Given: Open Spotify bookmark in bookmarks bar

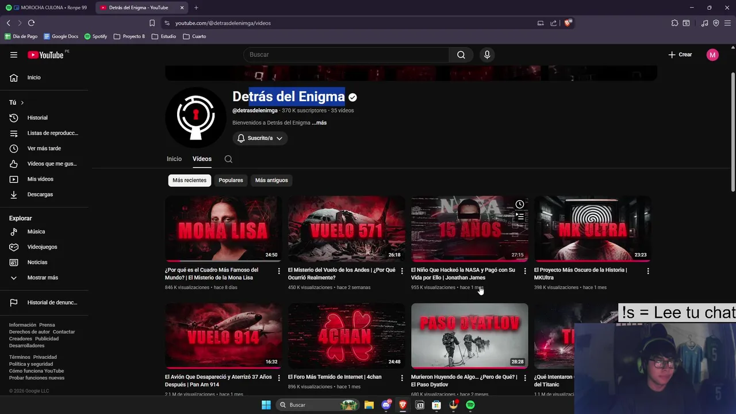Looking at the screenshot, I should click(95, 36).
